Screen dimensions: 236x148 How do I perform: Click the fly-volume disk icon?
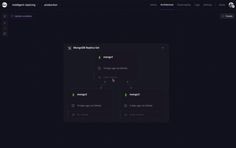73,115
